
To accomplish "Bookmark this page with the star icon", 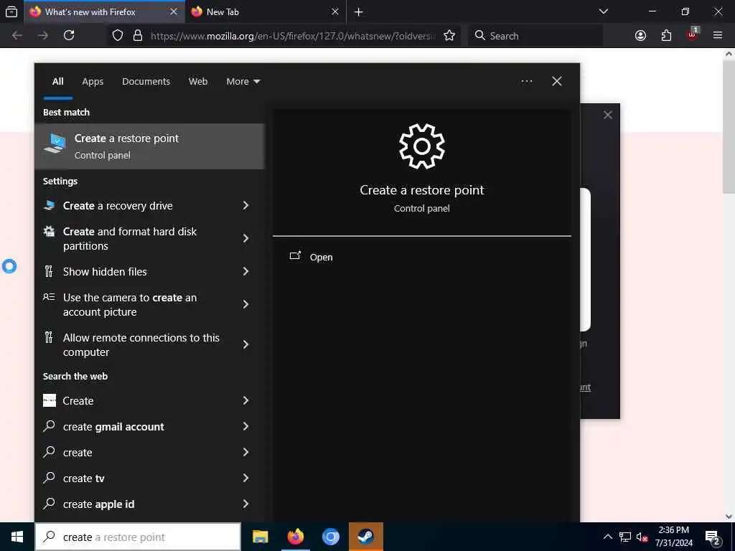I will tap(449, 36).
